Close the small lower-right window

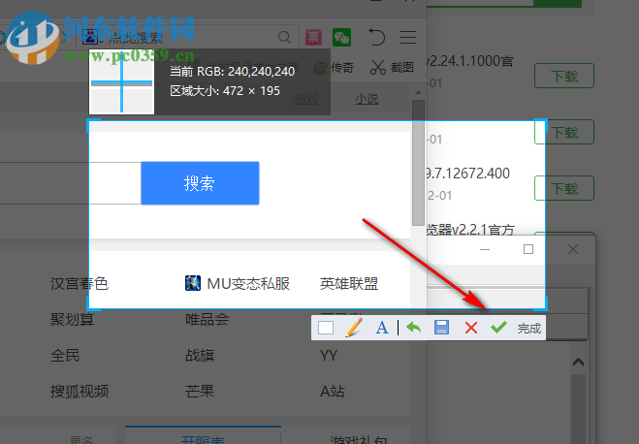click(573, 249)
